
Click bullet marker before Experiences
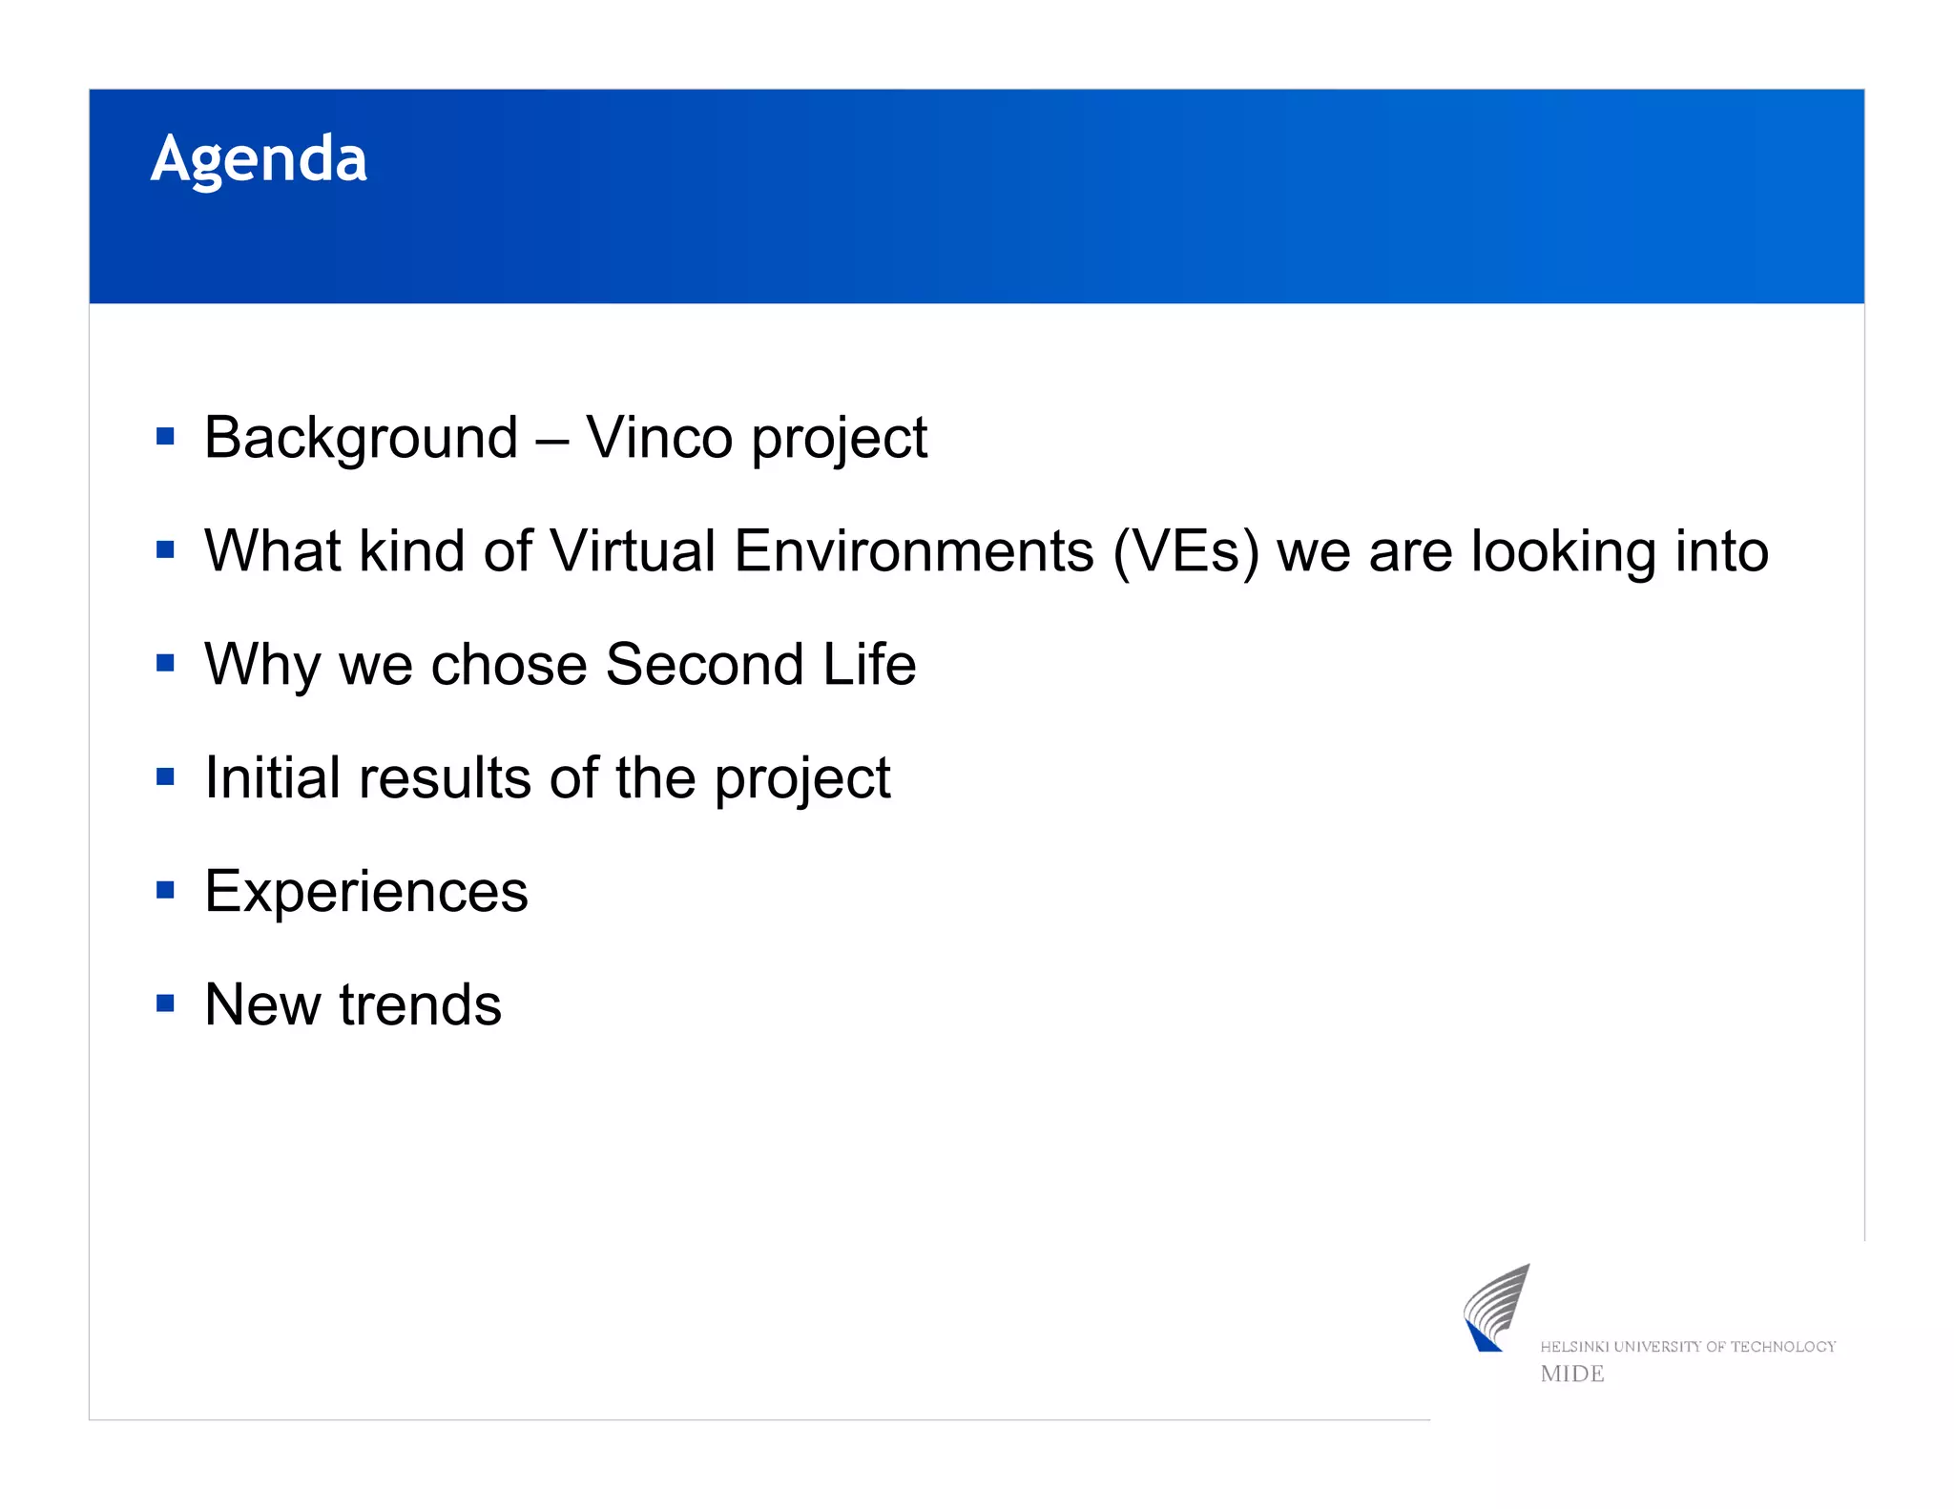pos(165,890)
